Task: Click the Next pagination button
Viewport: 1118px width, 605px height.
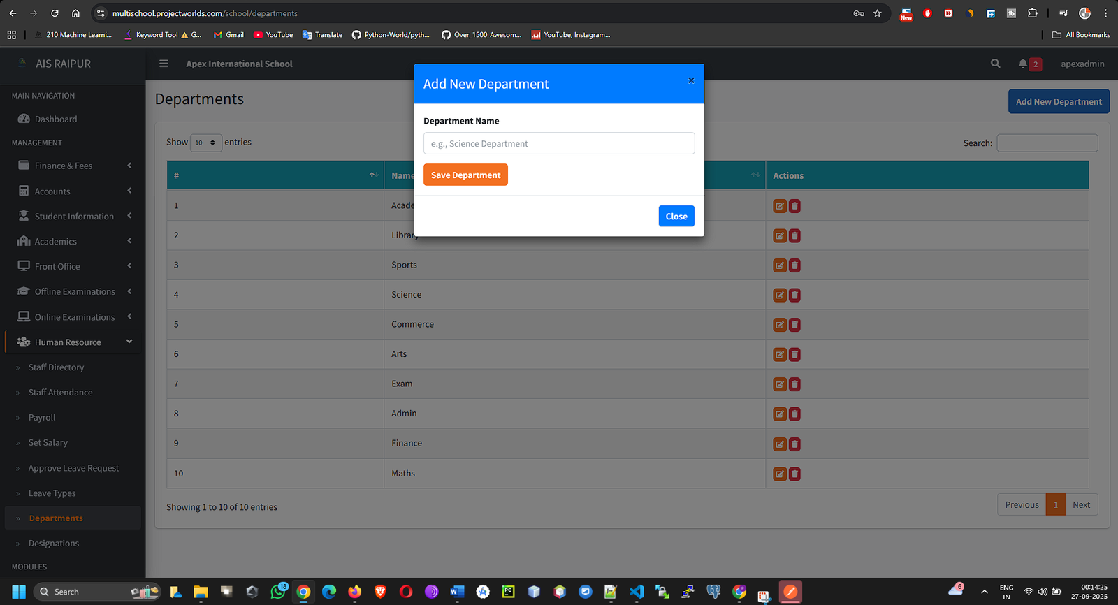Action: (1081, 505)
